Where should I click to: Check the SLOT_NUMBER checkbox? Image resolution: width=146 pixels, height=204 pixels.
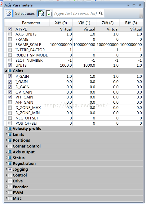pyautogui.click(x=10, y=60)
